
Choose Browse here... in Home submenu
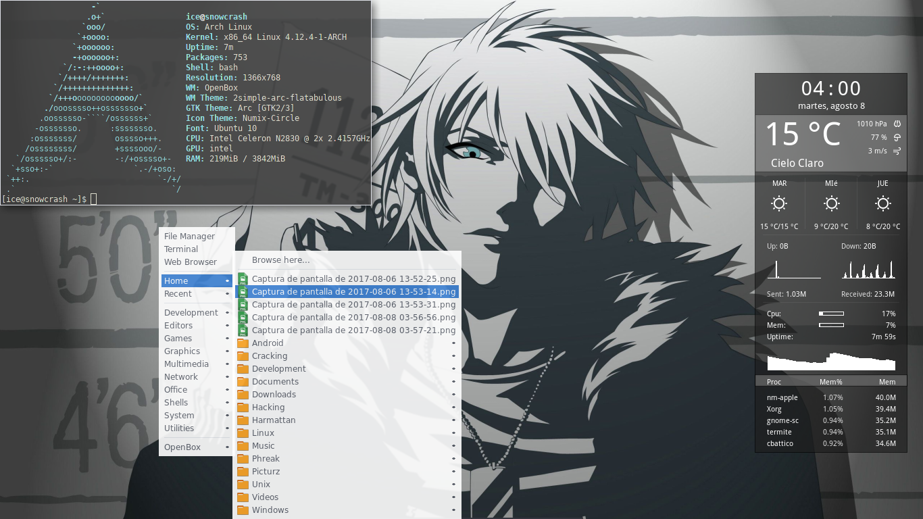click(x=347, y=259)
